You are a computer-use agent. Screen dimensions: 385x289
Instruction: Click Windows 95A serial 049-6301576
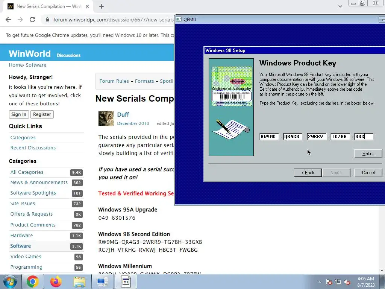click(117, 218)
